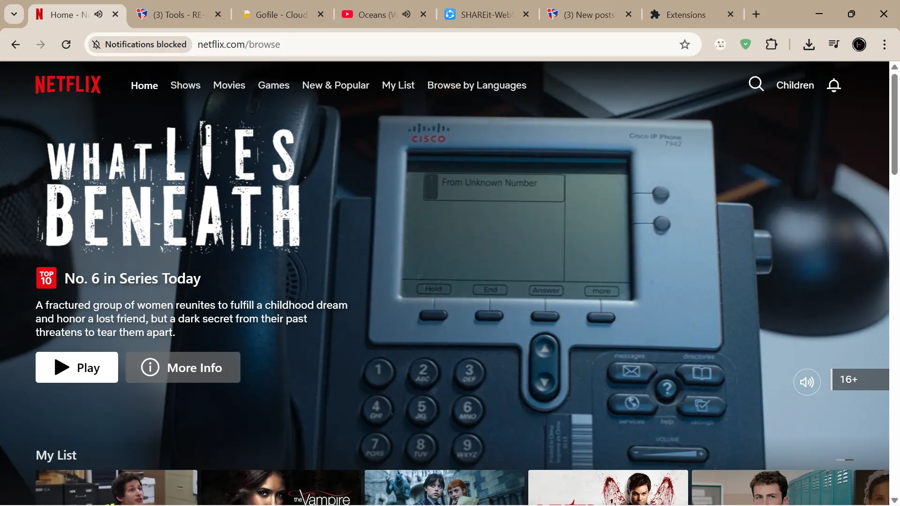Screen dimensions: 900x506
Task: Close the Gofile tab
Action: tap(321, 14)
